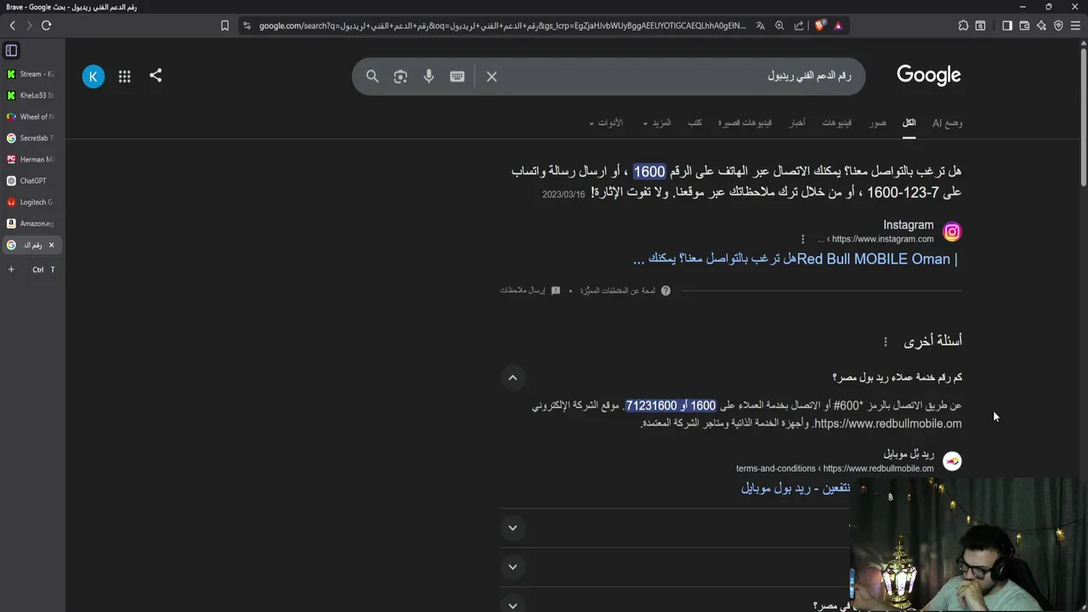The image size is (1088, 612).
Task: Open three-dot menu of Instagram result
Action: [x=802, y=239]
